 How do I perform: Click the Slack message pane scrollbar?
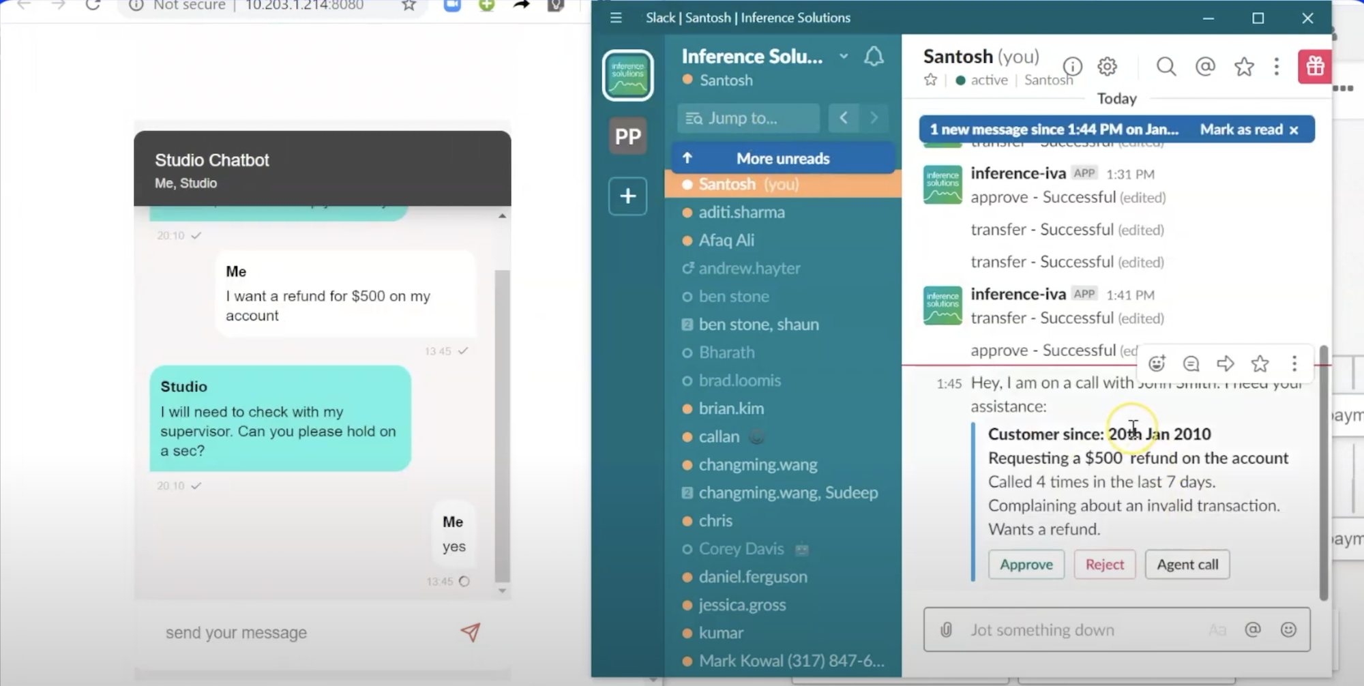click(1323, 473)
